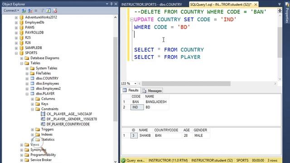Select the Synonyms folder

pyautogui.click(x=38, y=150)
